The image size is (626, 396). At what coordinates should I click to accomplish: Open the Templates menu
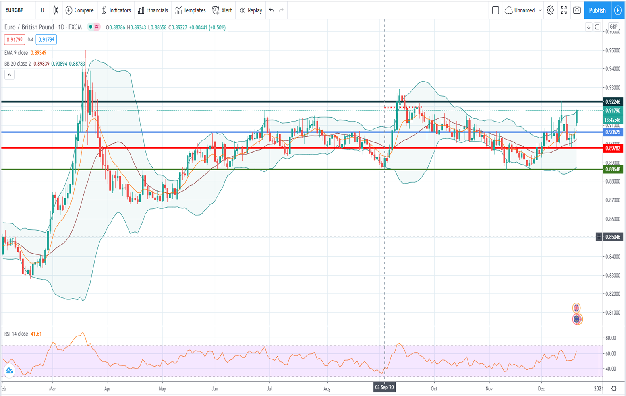point(191,10)
